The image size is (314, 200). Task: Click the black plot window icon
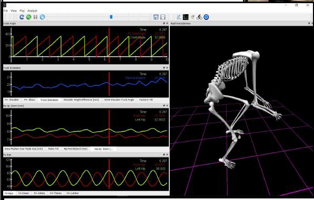(x=186, y=17)
